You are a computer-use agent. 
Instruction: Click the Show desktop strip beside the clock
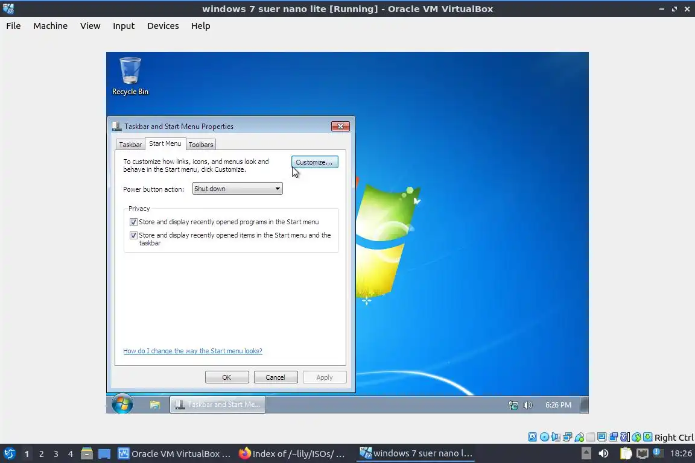click(x=585, y=405)
